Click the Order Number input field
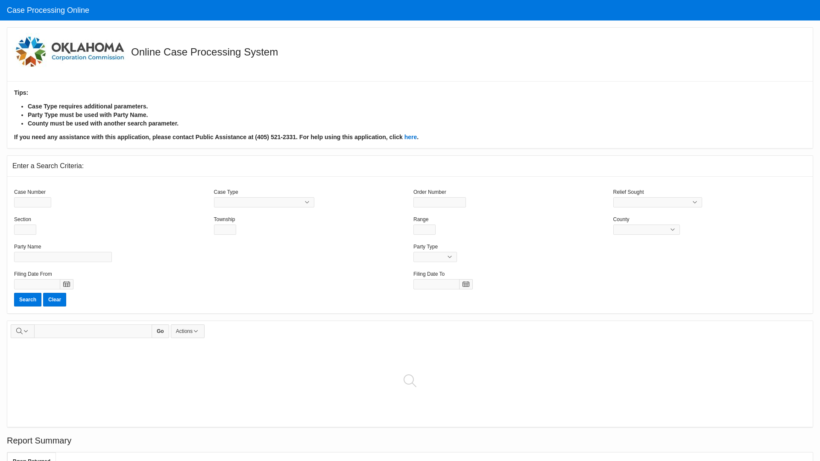The image size is (820, 461). 439,202
